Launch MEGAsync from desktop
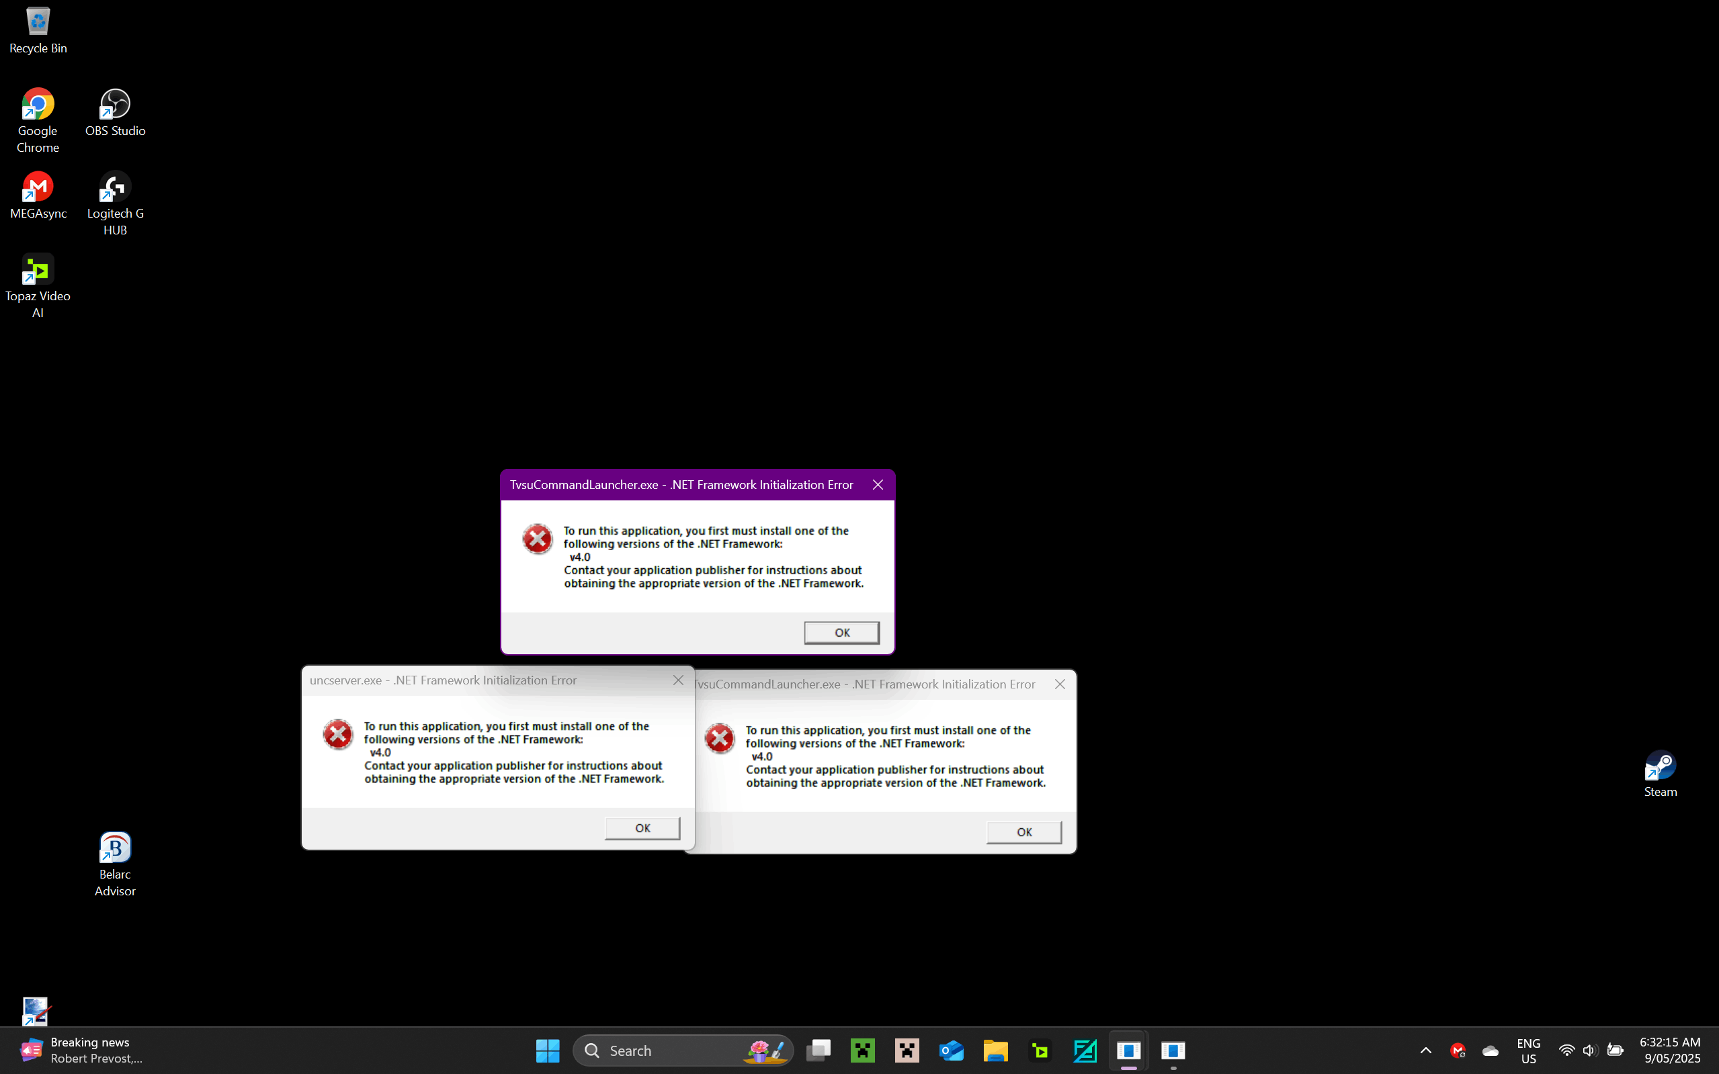This screenshot has width=1719, height=1074. tap(38, 188)
